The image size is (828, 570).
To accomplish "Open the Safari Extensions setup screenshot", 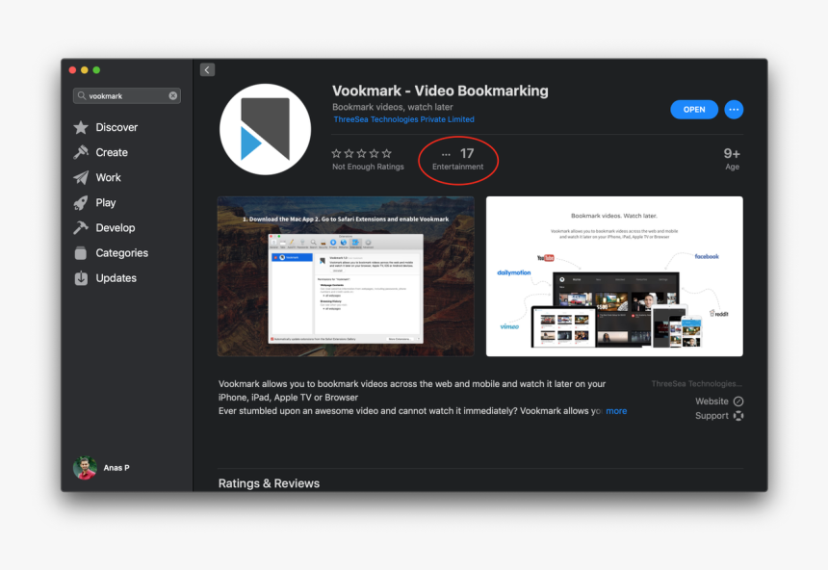I will point(346,276).
